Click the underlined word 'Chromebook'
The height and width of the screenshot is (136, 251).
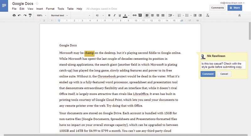[107, 76]
